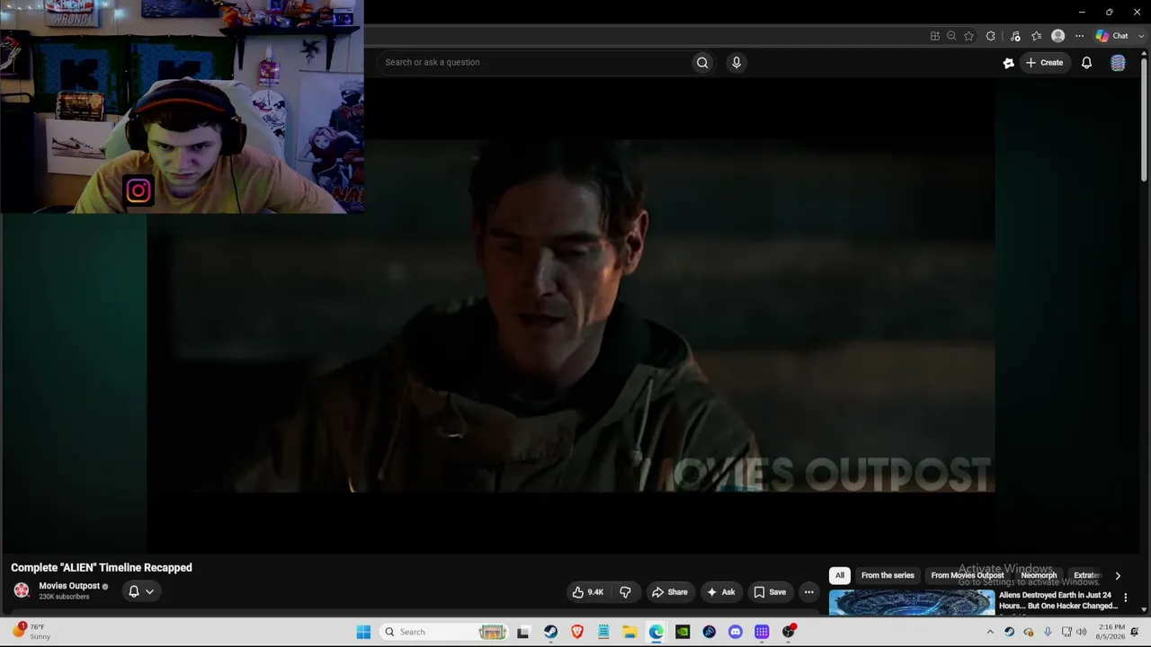Viewport: 1151px width, 647px height.
Task: Click the video title Complete ALIEN Timeline Recapped
Action: 102,568
